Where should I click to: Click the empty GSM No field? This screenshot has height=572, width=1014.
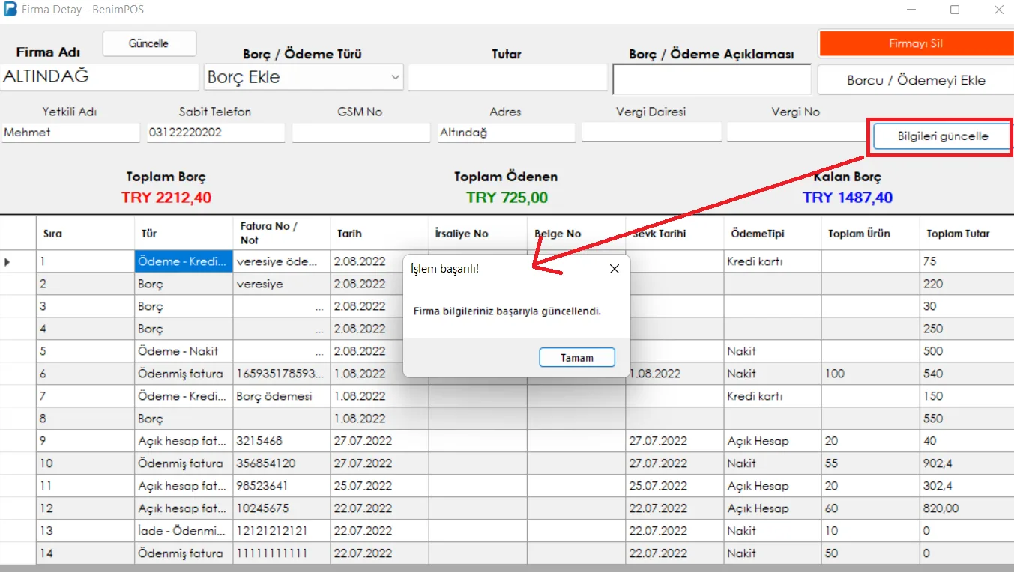(x=360, y=133)
